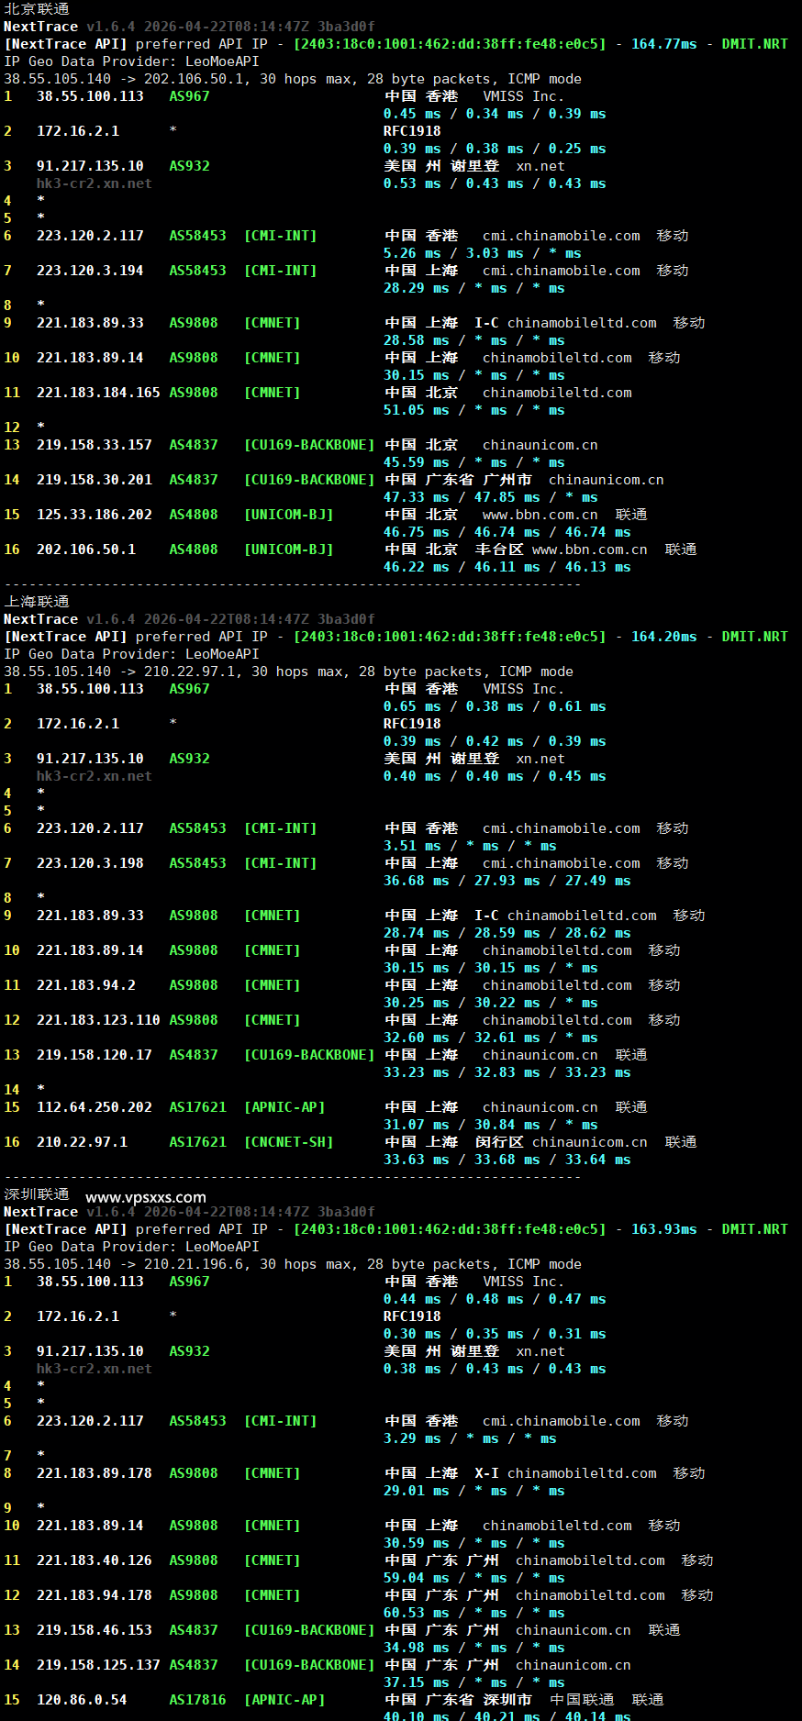Click the 36.68 ms latency value
The width and height of the screenshot is (802, 1721).
coord(417,881)
